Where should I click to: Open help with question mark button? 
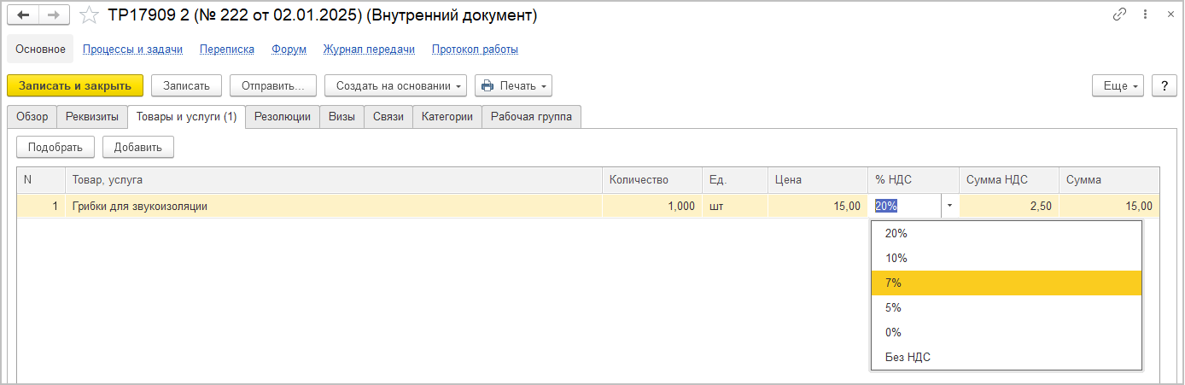click(x=1165, y=85)
